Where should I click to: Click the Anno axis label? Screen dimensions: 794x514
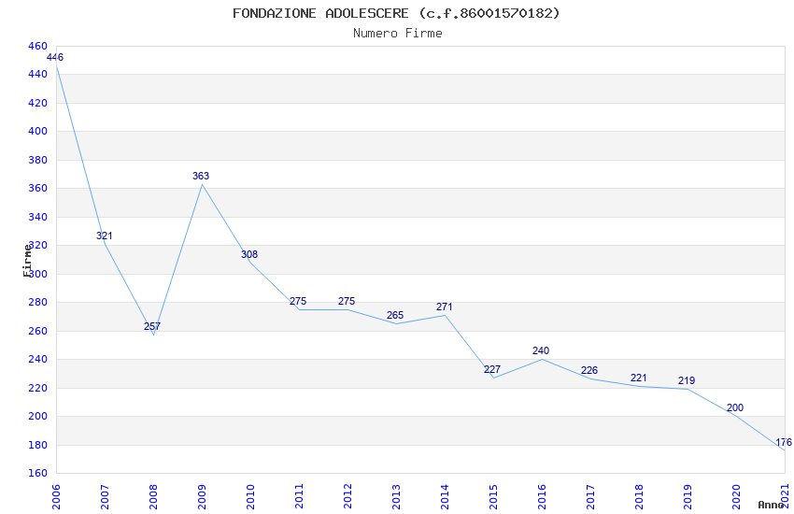pos(771,505)
